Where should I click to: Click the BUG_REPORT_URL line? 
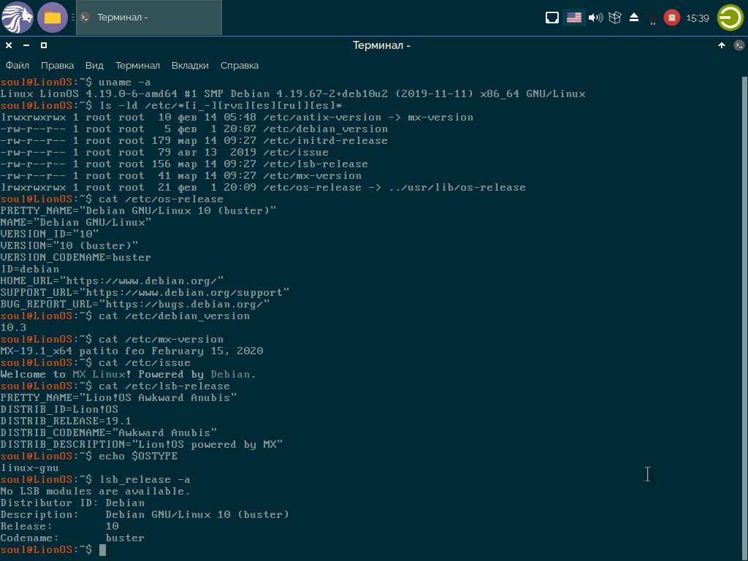click(135, 305)
